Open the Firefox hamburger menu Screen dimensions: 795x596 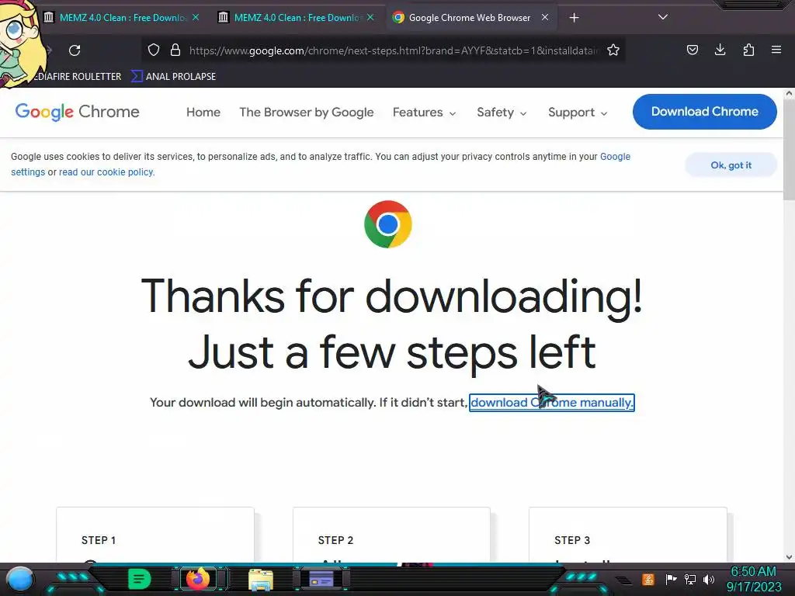776,50
